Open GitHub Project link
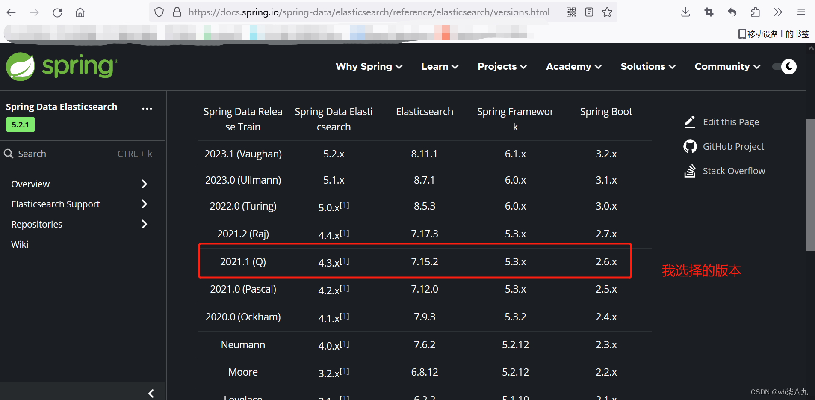This screenshot has height=400, width=815. (x=733, y=147)
